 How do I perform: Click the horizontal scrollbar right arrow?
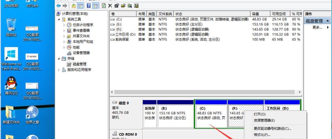[299, 92]
